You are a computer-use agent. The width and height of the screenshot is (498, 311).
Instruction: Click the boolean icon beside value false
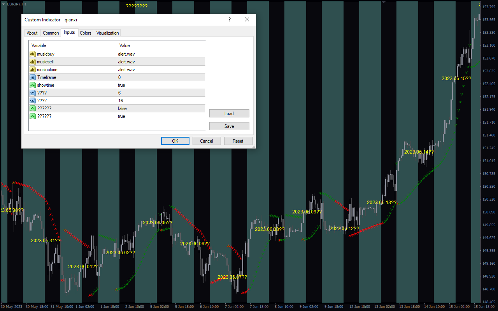coord(33,108)
